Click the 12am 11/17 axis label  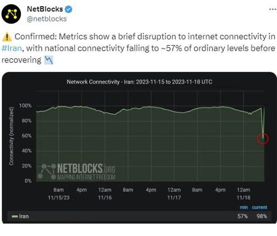[x=174, y=193]
